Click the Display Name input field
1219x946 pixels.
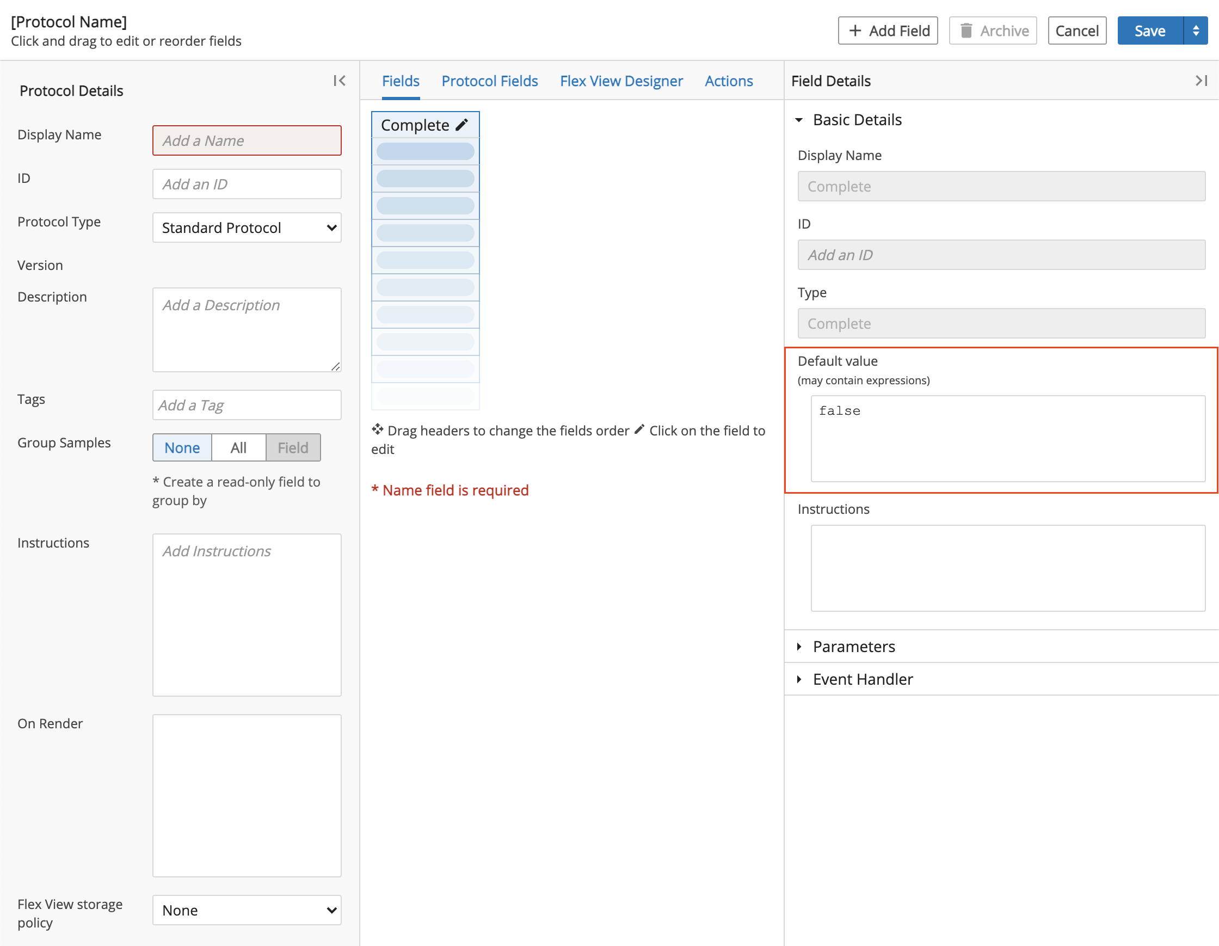coord(248,139)
